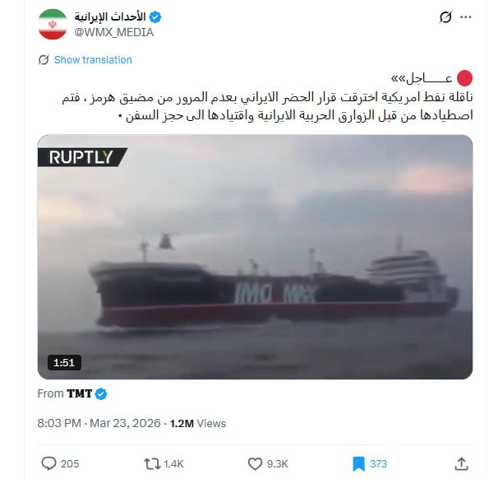The height and width of the screenshot is (479, 503).
Task: Play the Ruptly tanker video
Action: (x=255, y=257)
